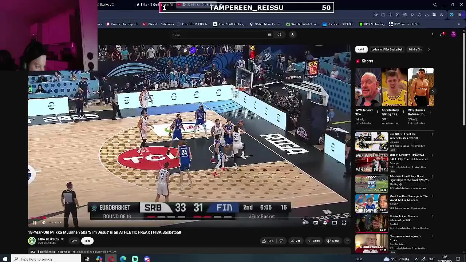Open Task View on taskbar
466x262 pixels.
tap(87, 259)
